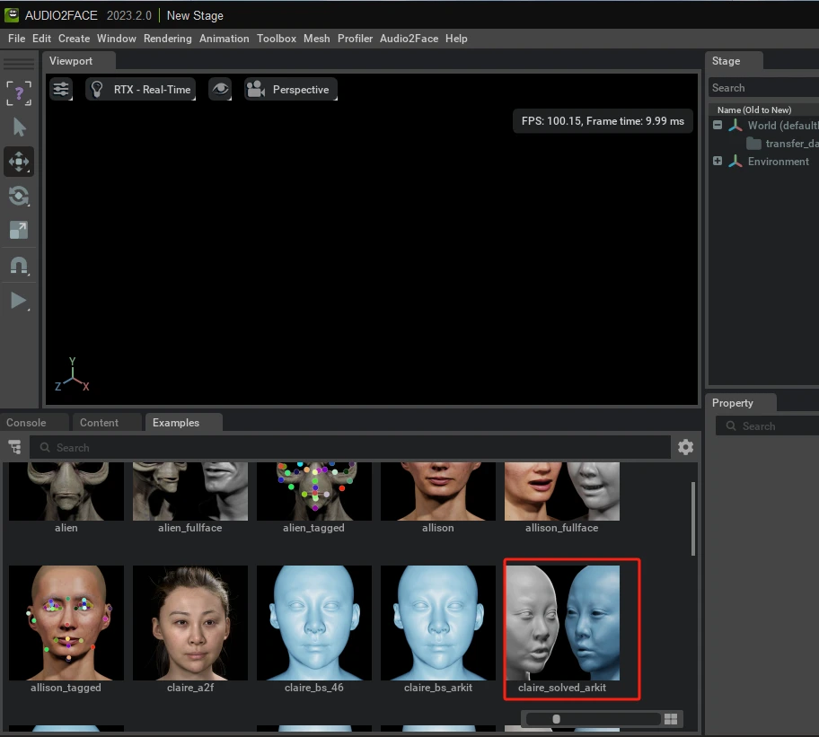The image size is (819, 737).
Task: Adjust the thumbnail size slider
Action: pyautogui.click(x=557, y=719)
